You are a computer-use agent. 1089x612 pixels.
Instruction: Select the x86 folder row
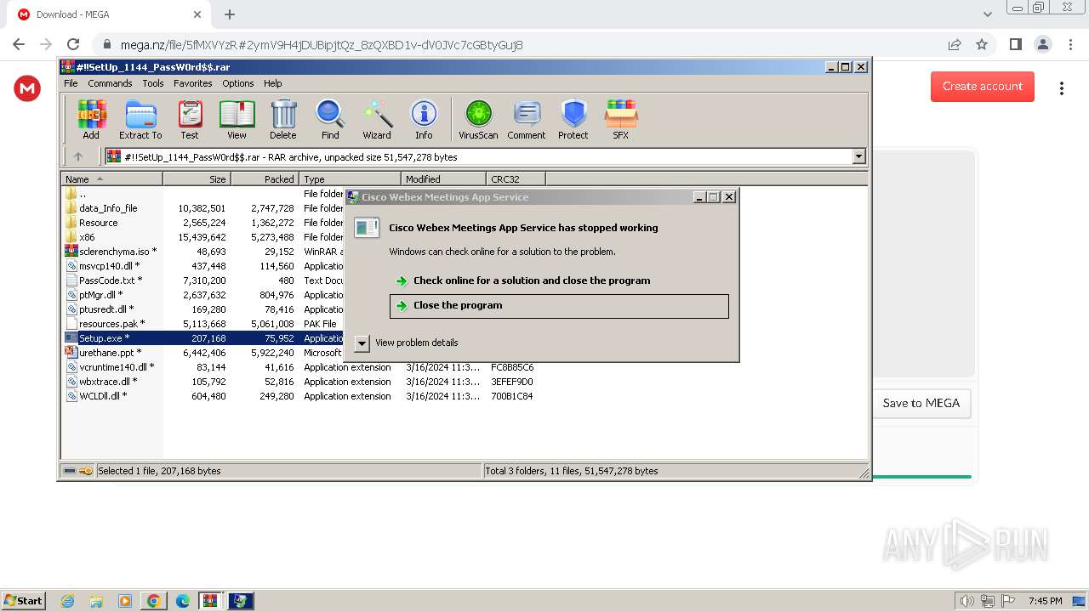point(87,237)
